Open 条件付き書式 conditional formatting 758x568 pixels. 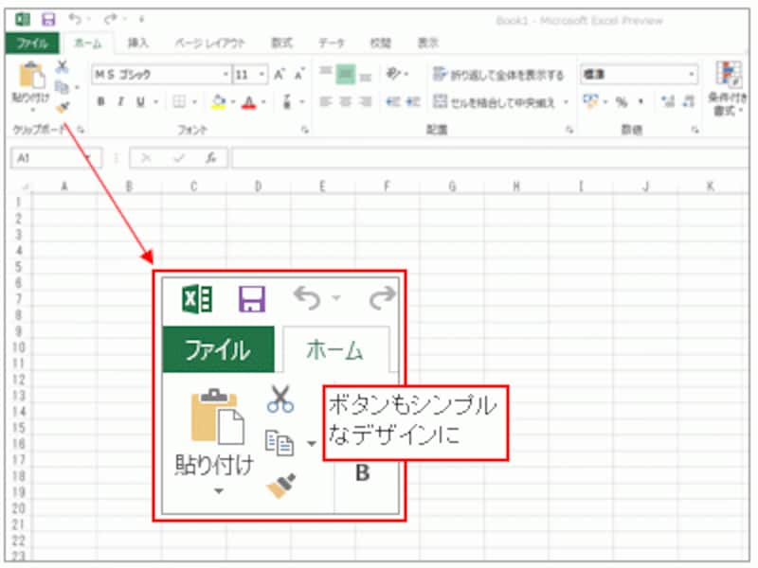point(727,88)
